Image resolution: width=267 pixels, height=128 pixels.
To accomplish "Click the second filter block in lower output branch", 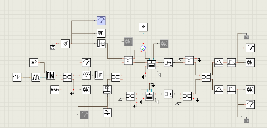I will coord(231,90).
